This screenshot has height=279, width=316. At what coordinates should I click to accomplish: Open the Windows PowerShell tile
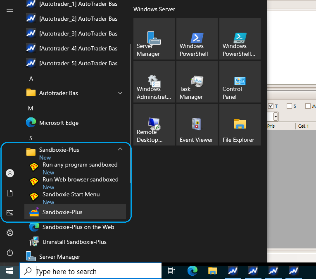coord(197,39)
